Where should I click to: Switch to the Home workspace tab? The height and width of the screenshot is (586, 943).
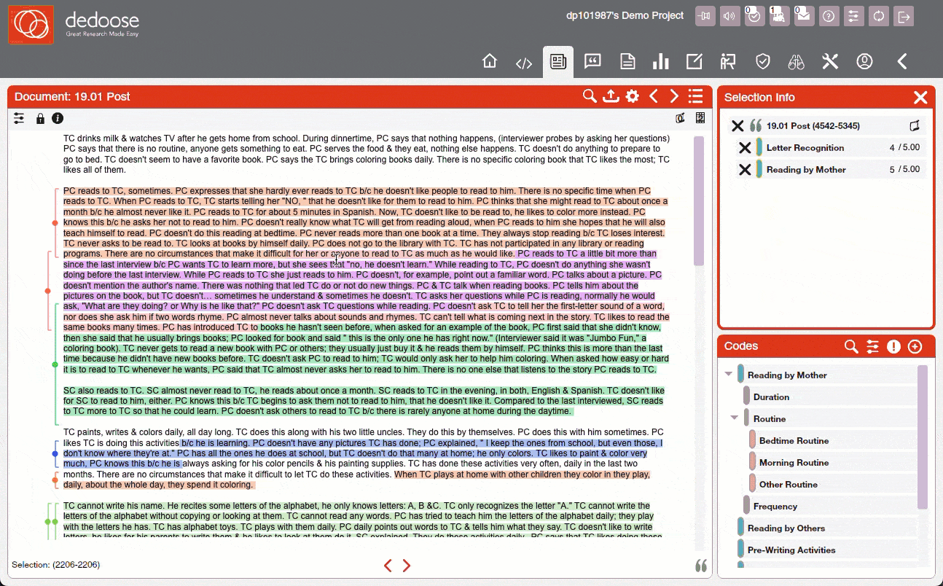click(x=490, y=62)
